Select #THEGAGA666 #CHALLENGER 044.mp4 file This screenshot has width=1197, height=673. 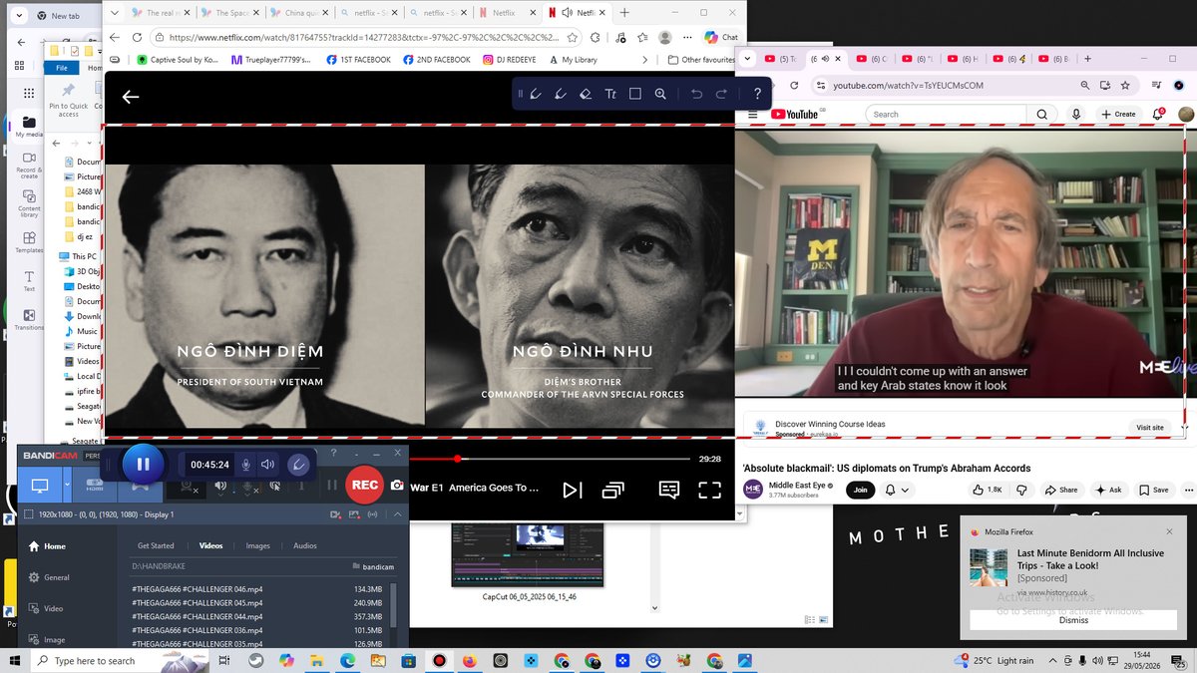click(x=197, y=617)
